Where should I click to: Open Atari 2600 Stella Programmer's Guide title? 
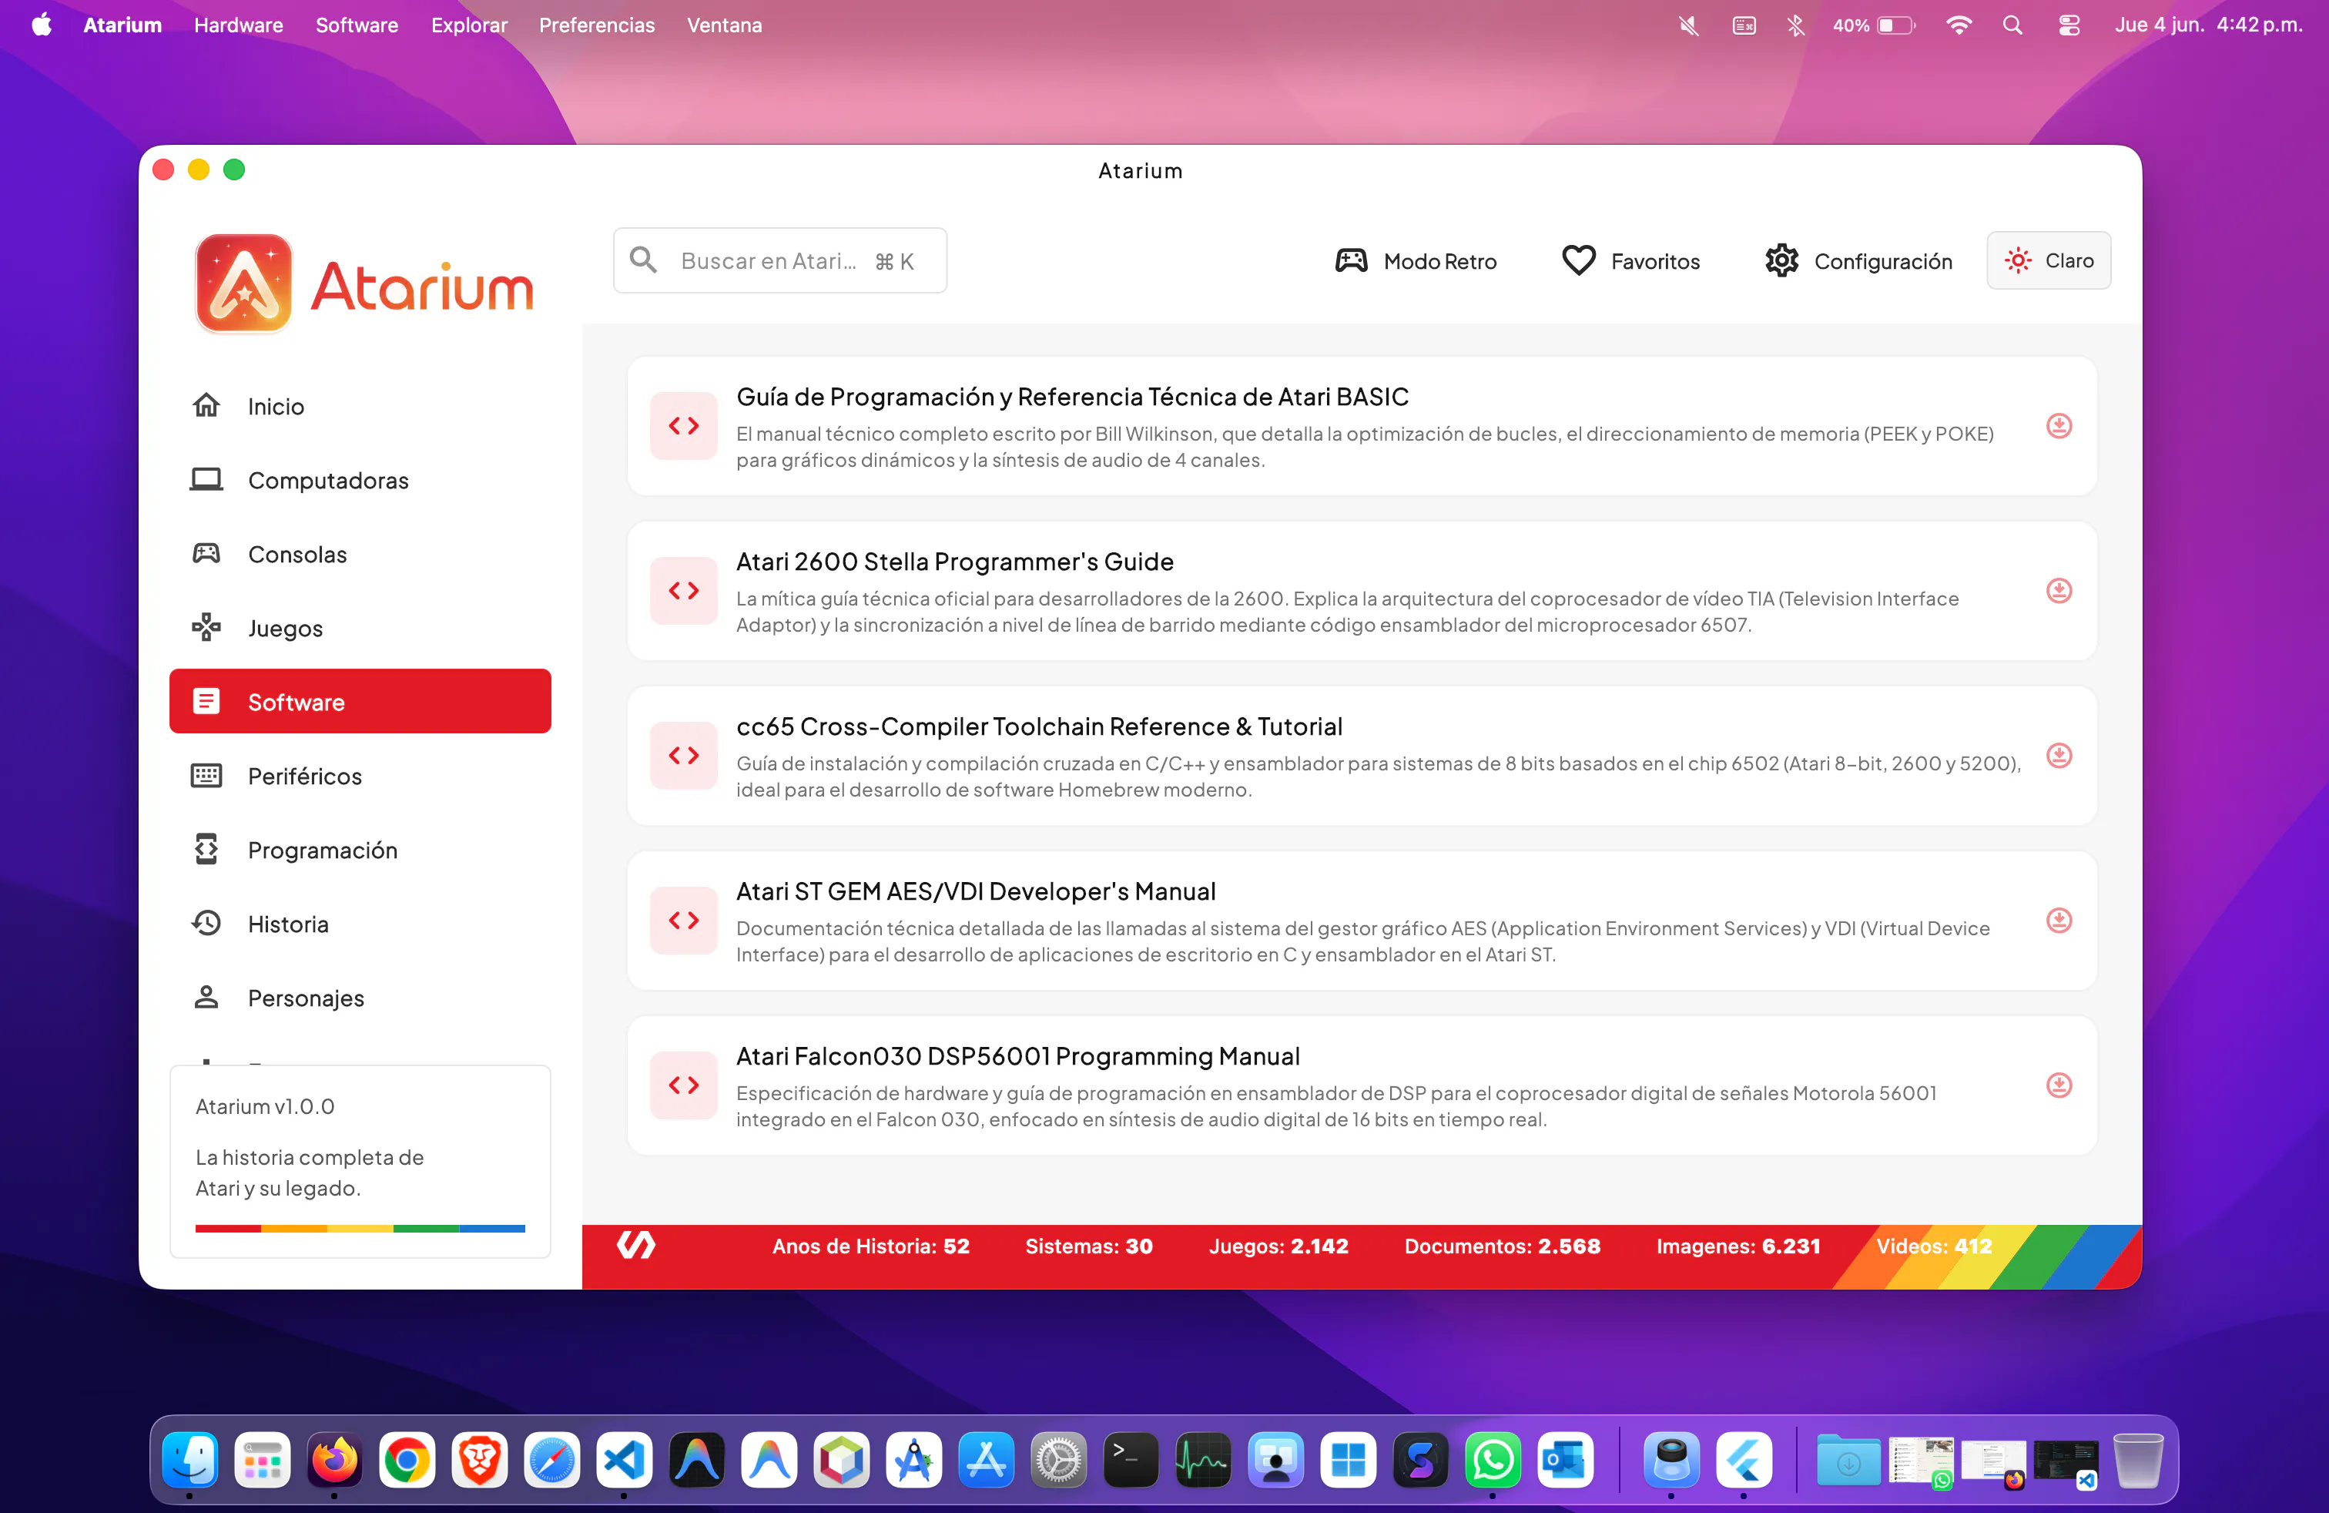click(x=955, y=562)
